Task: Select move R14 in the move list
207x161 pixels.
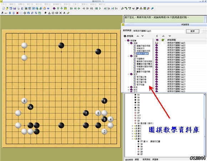Action: point(139,118)
